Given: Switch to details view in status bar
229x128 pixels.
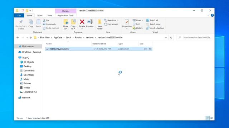Looking at the screenshot, I should (208, 118).
